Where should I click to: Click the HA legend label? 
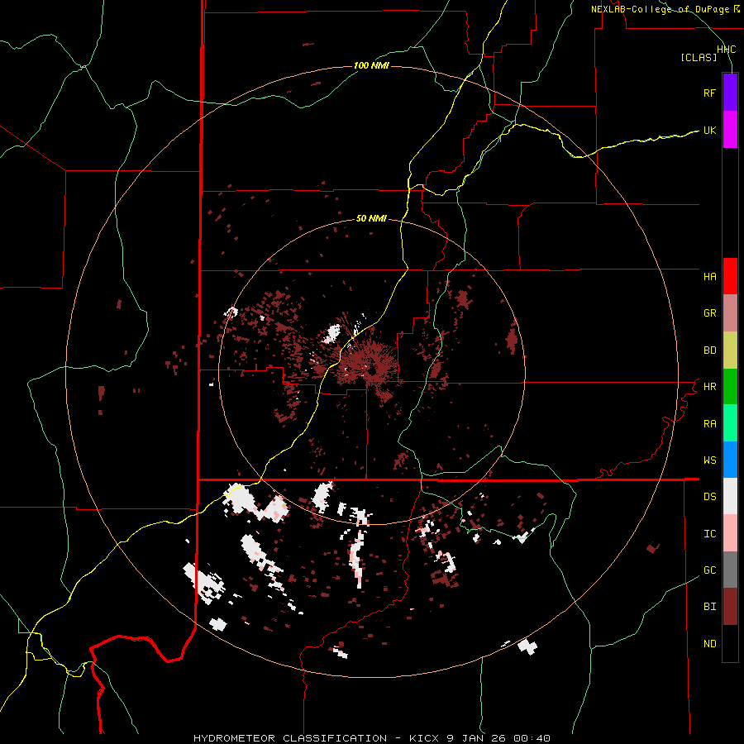click(709, 277)
